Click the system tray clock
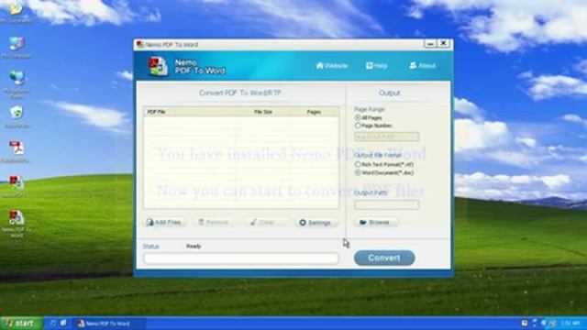The image size is (587, 330). click(x=570, y=324)
